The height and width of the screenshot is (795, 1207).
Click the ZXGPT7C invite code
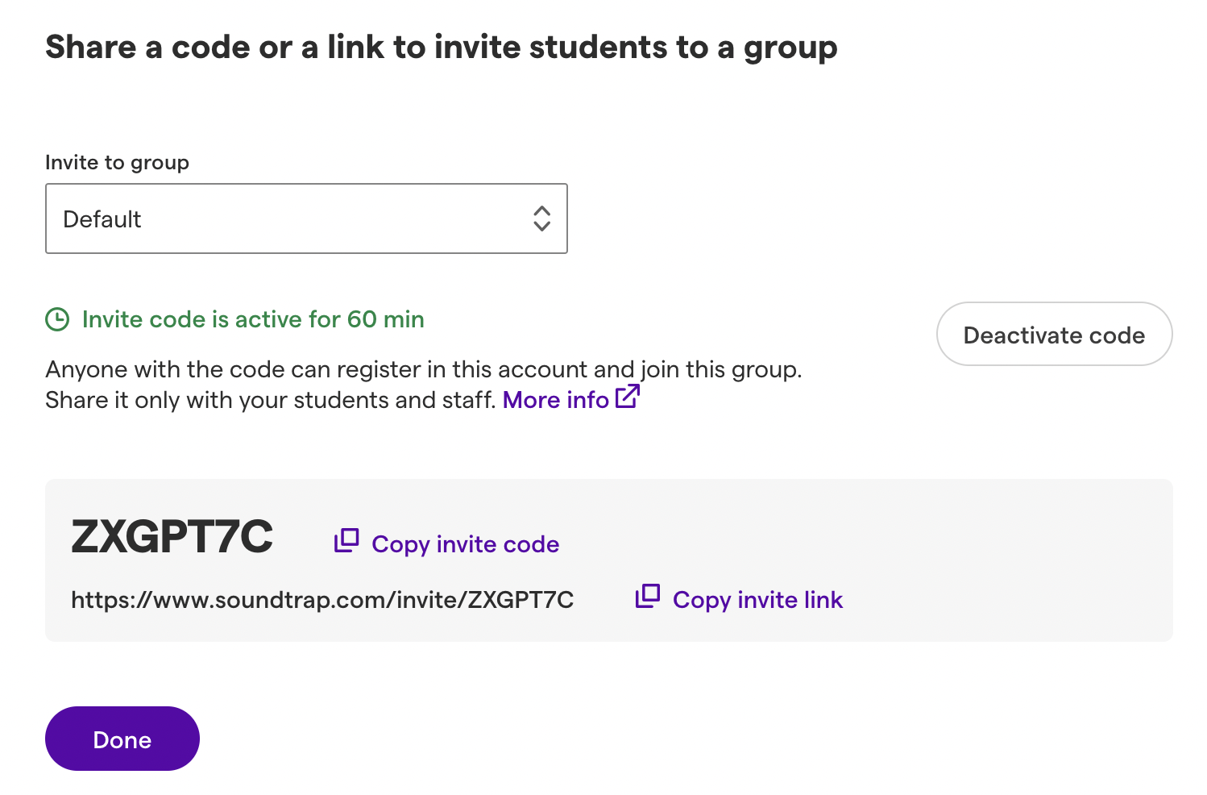[x=172, y=536]
